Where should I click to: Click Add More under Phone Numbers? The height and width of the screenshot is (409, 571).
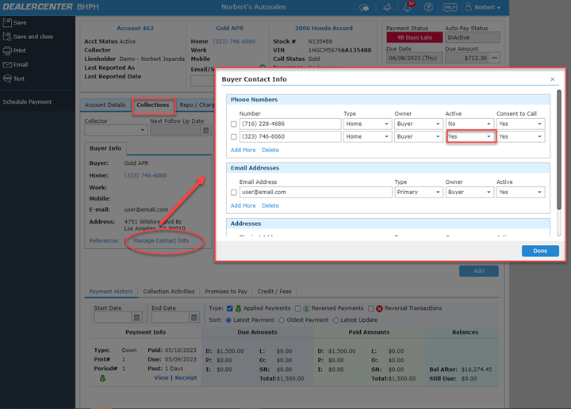pos(243,150)
